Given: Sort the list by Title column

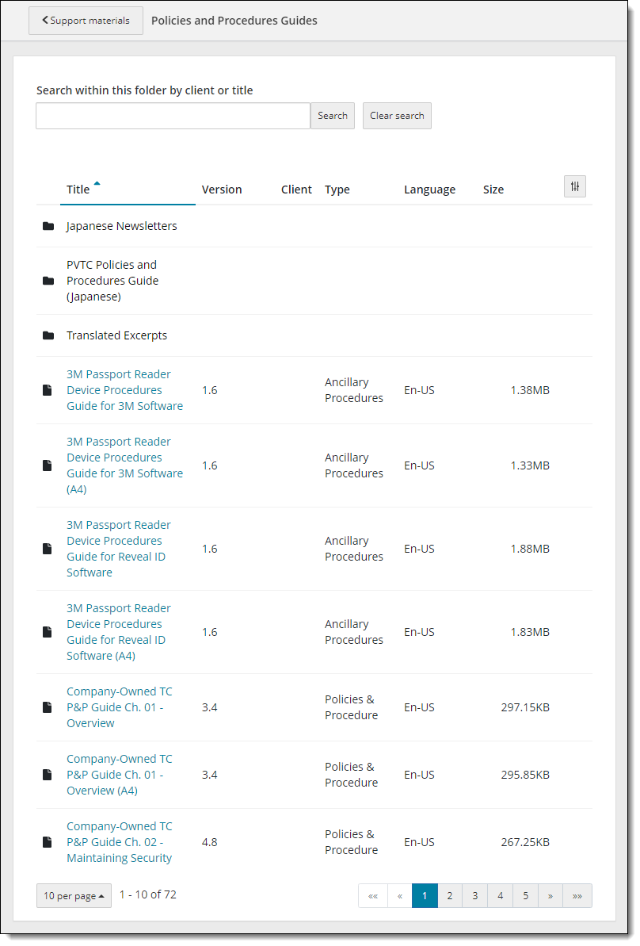Looking at the screenshot, I should click(78, 190).
